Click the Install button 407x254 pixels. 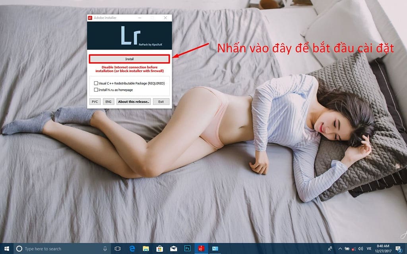pos(130,59)
